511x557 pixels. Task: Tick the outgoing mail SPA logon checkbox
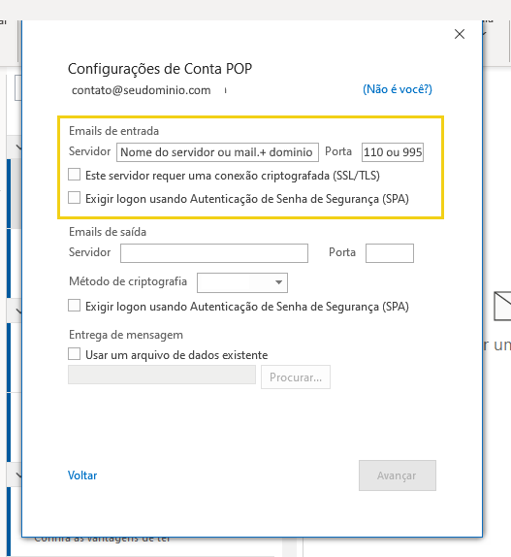point(74,306)
